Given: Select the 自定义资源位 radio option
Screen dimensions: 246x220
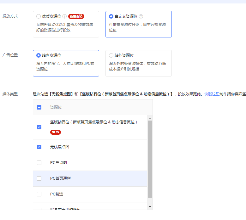Looking at the screenshot, I should pyautogui.click(x=111, y=16).
